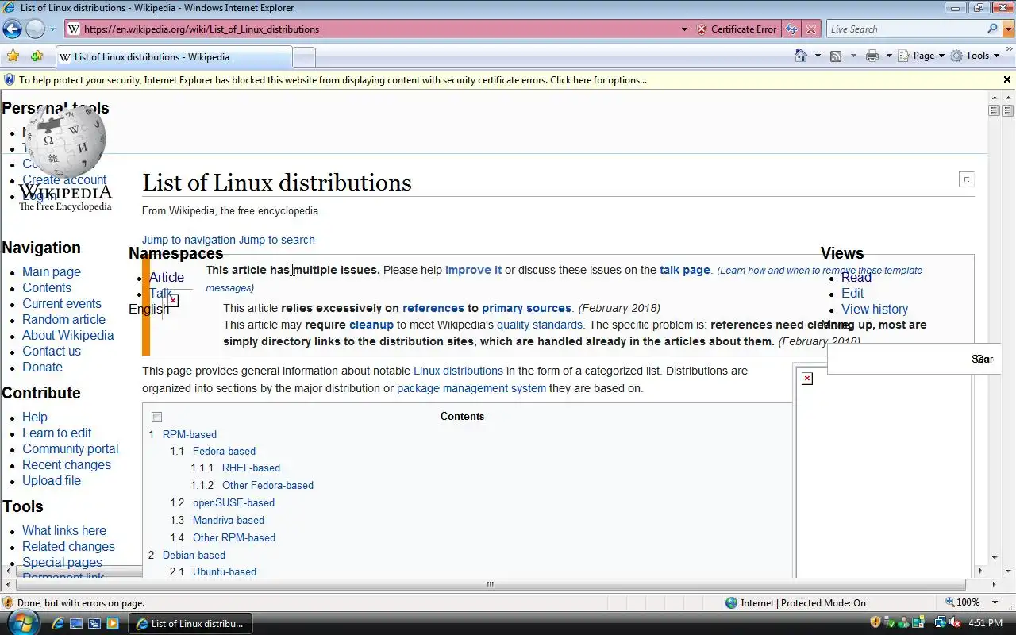Click broken image icon beside English
Screen dimensions: 1016x635
[x=173, y=301]
